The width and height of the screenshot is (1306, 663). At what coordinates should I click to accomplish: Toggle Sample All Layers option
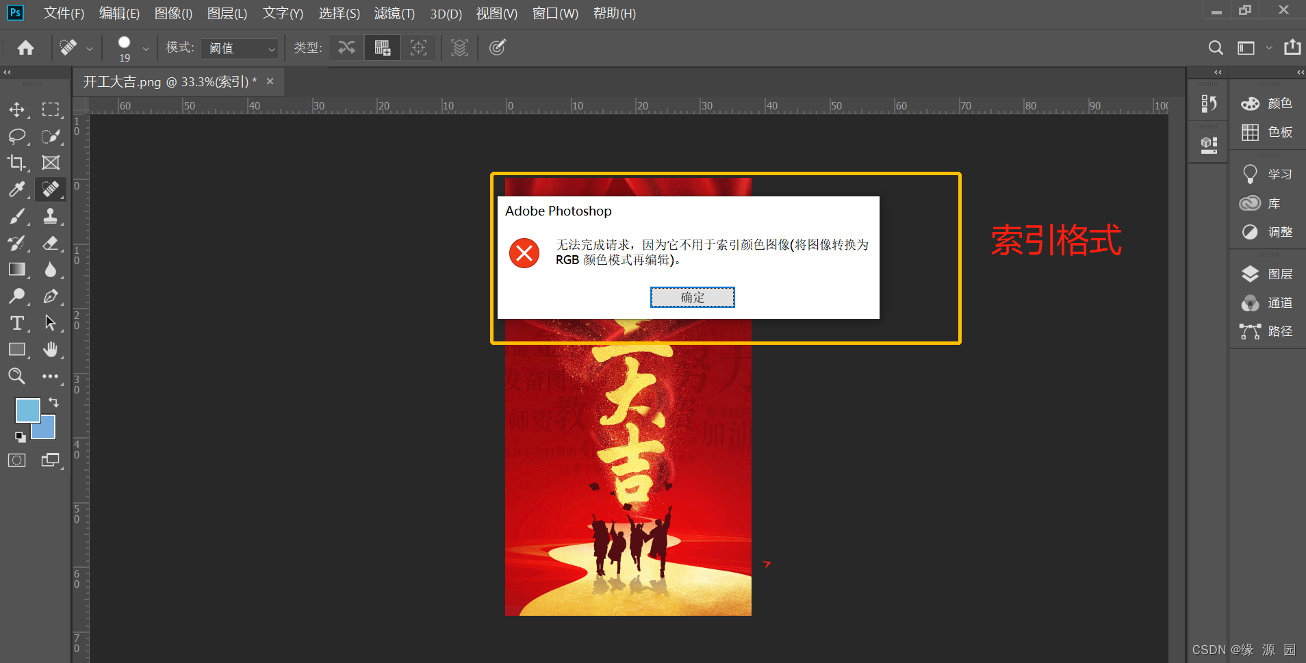(x=460, y=48)
